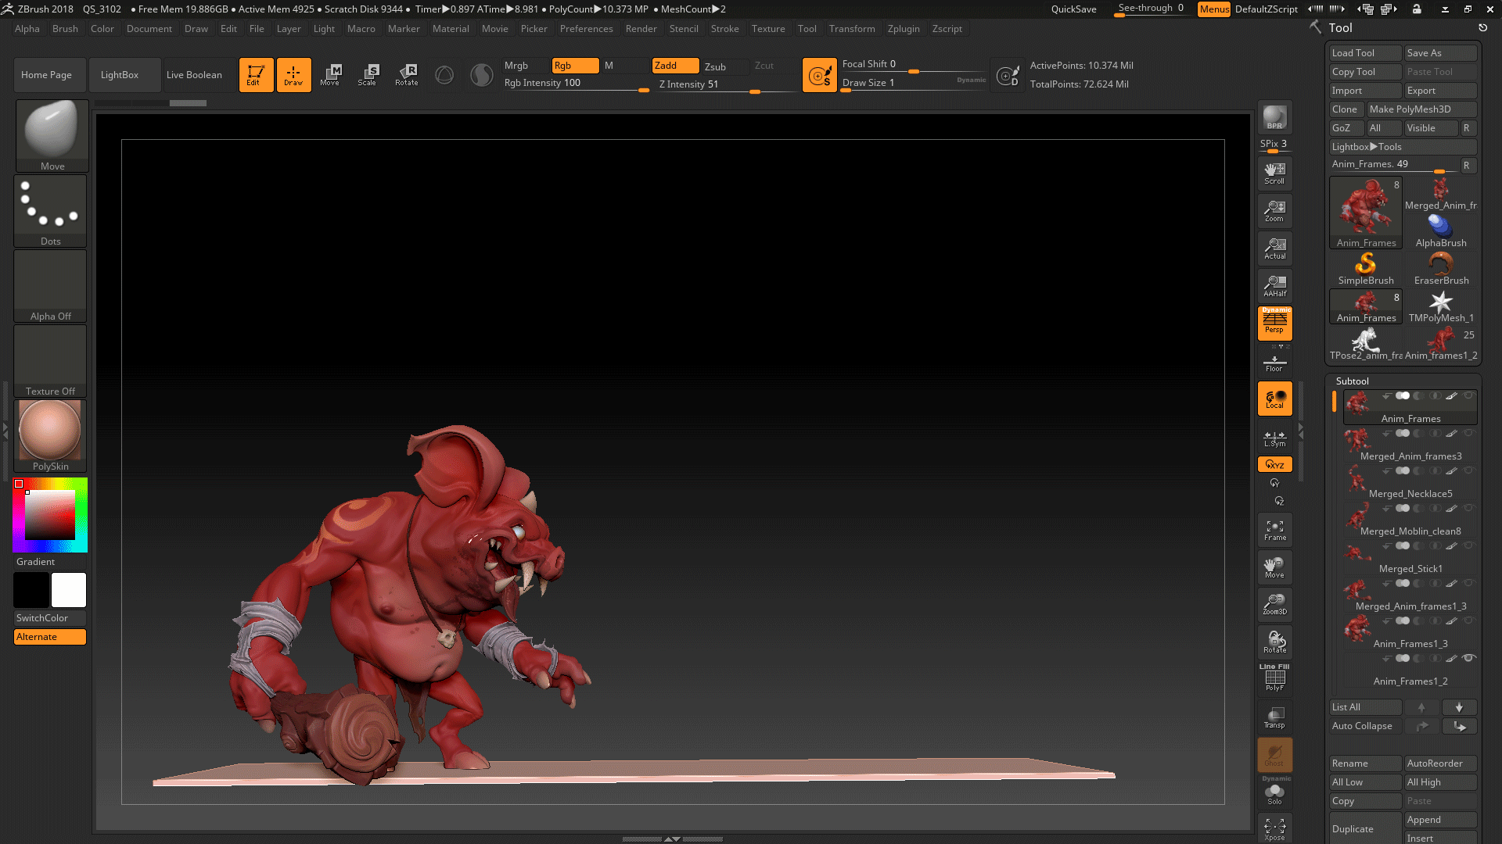Click the Scroll canvas icon
The image size is (1502, 844).
click(x=1274, y=173)
